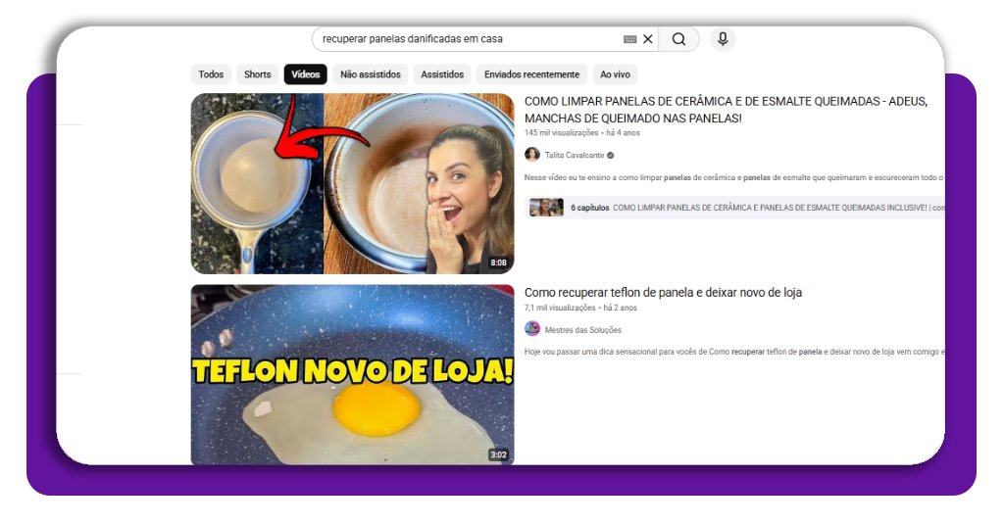Screen dimensions: 1004x525
Task: Switch to the Shorts filter chip
Action: pos(258,74)
